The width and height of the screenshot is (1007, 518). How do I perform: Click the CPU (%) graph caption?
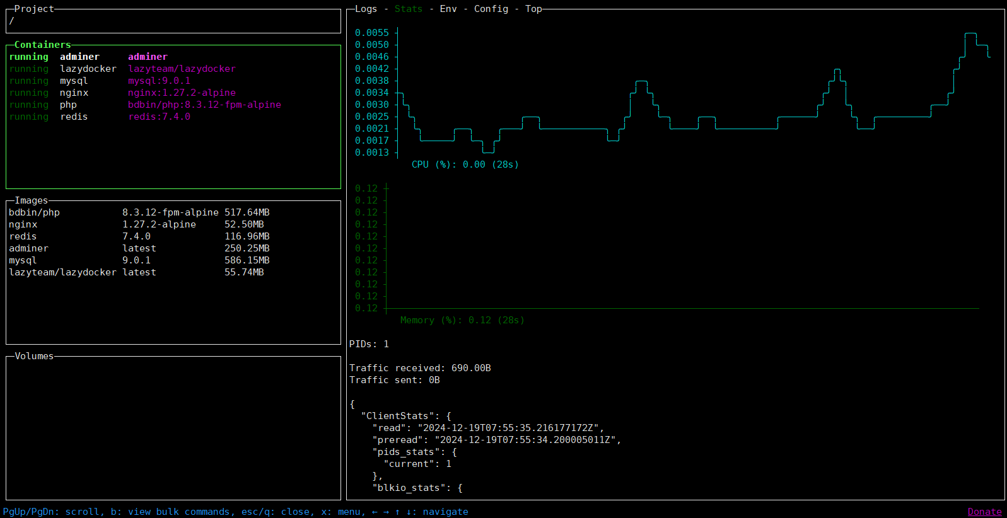(x=465, y=164)
